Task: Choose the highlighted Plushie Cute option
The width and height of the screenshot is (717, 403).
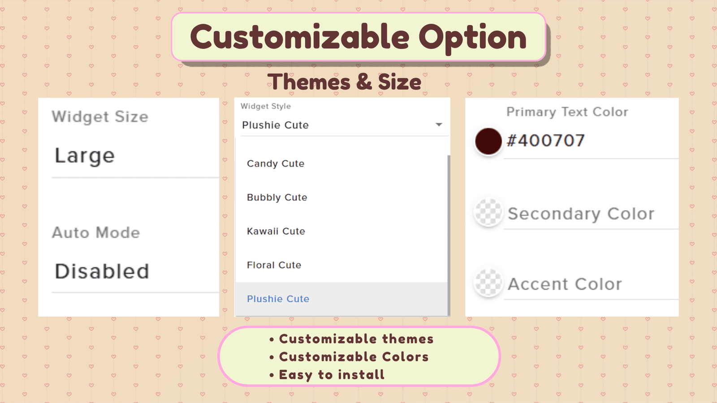Action: coord(341,299)
